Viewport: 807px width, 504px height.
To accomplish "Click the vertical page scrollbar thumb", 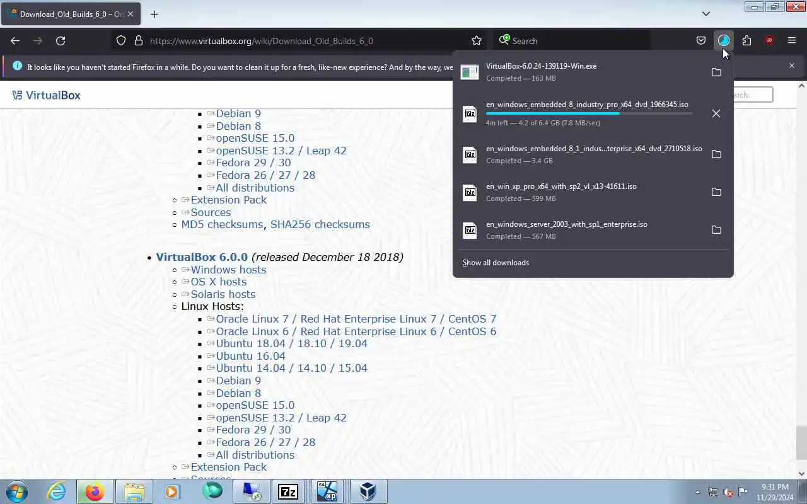I will tap(801, 443).
